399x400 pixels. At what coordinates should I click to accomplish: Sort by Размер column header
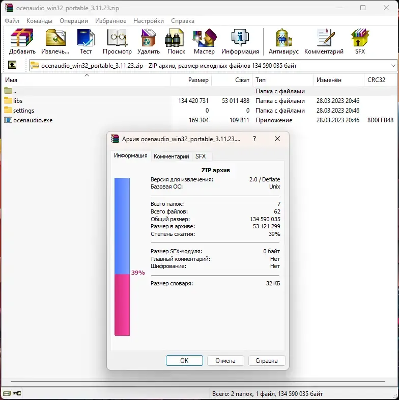(x=191, y=80)
